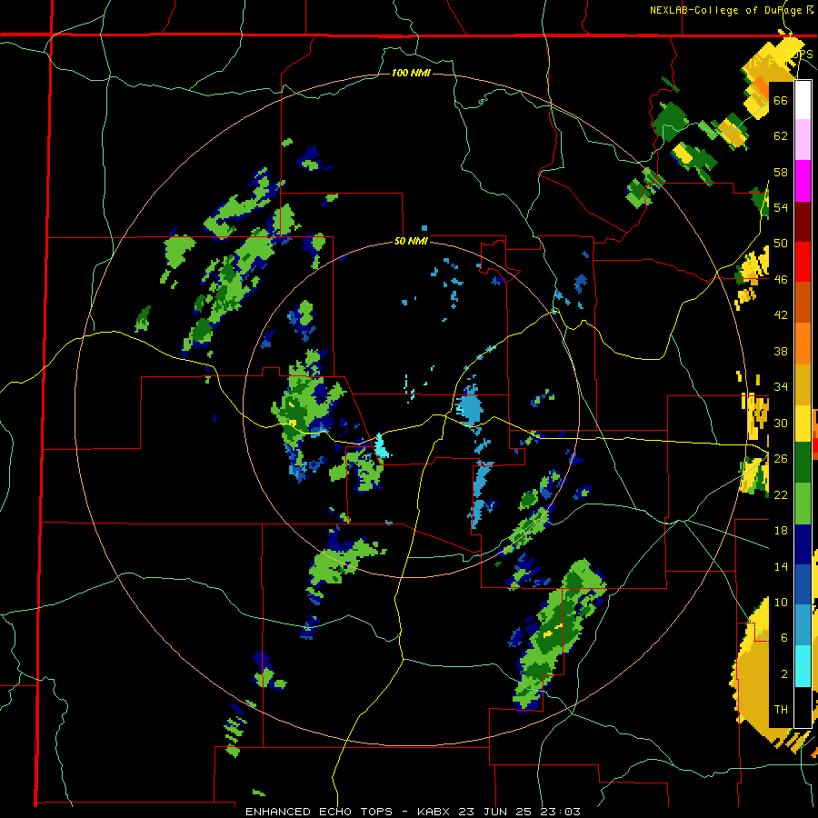Viewport: 818px width, 818px height.
Task: Click the ENHANCED ECHO TOPS title text
Action: (319, 812)
